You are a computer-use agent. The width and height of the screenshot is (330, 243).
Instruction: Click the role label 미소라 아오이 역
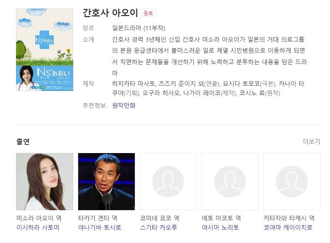coord(39,218)
